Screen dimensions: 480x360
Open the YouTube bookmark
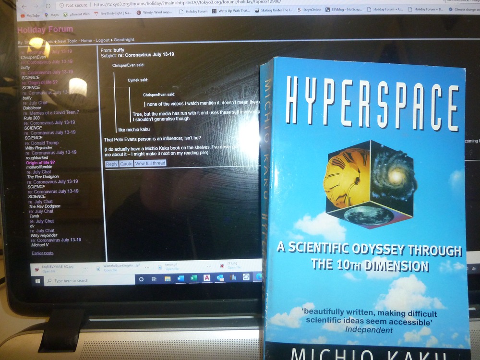(x=30, y=15)
